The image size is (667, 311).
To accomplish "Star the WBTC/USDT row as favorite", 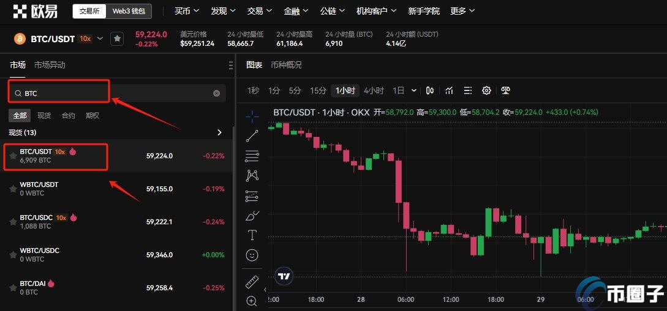I will coord(13,189).
